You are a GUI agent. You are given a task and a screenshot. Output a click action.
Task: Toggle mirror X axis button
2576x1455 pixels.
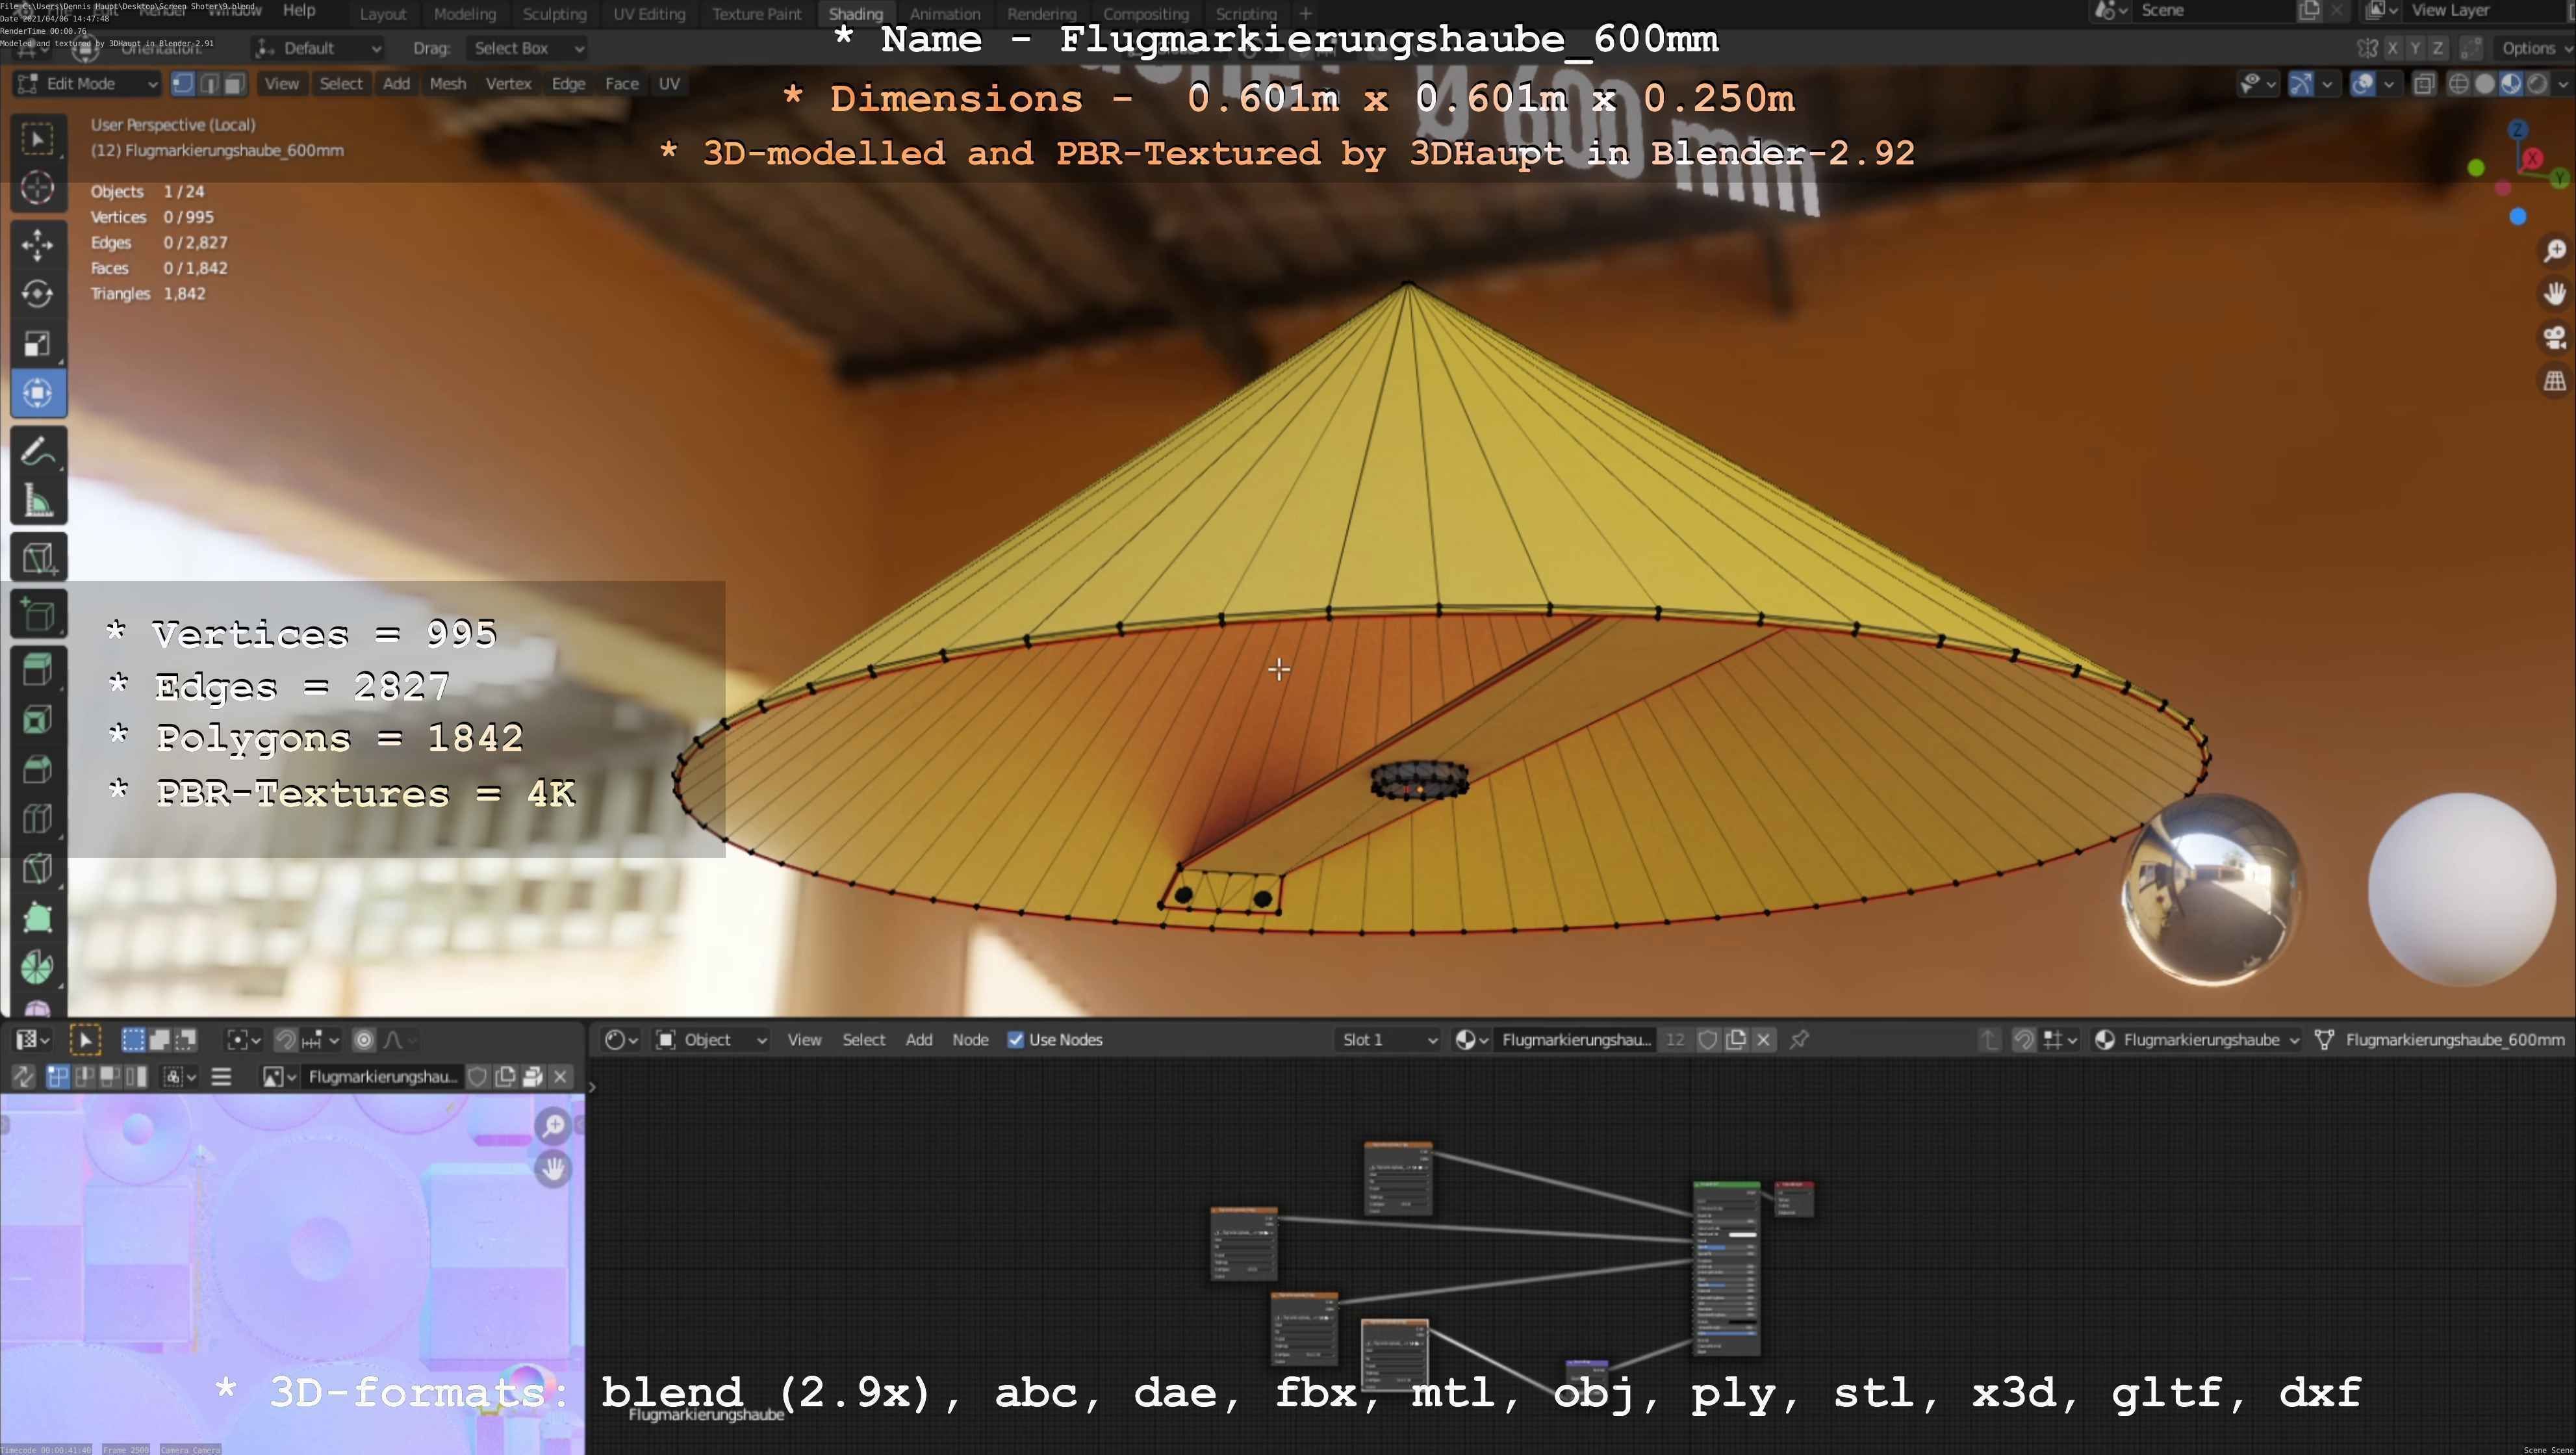coord(2392,48)
